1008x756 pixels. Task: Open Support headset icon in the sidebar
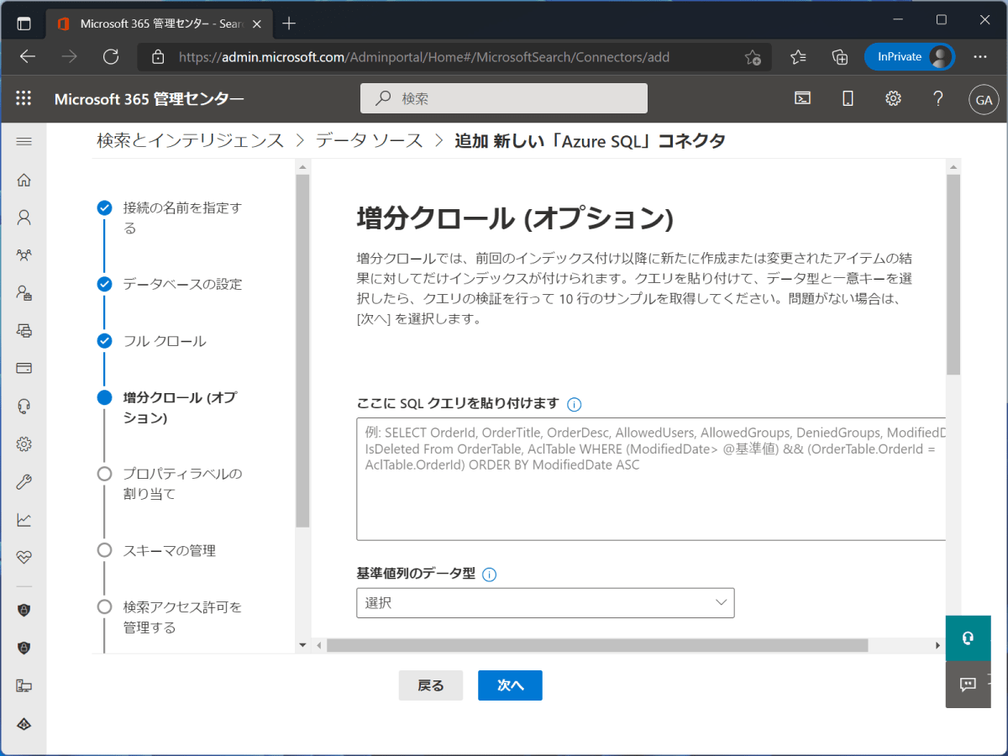click(x=24, y=406)
